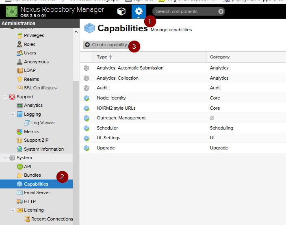Click the Logging notebook icon
This screenshot has width=286, height=225.
click(x=19, y=114)
